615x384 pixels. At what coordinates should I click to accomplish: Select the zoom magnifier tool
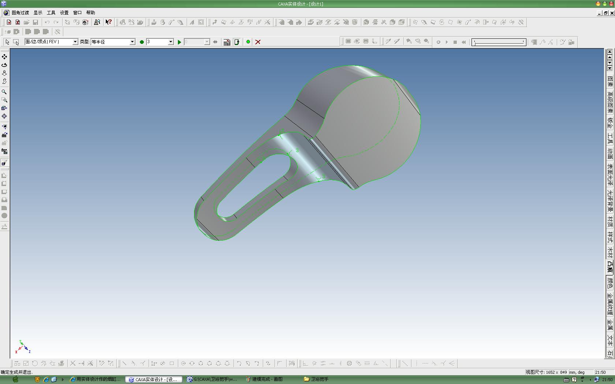(x=4, y=92)
